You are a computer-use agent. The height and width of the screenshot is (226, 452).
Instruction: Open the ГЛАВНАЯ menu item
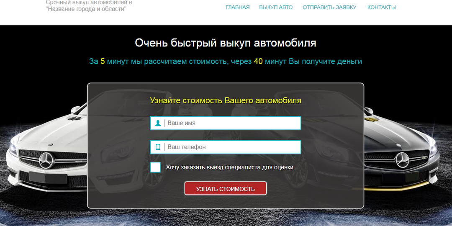pyautogui.click(x=238, y=8)
